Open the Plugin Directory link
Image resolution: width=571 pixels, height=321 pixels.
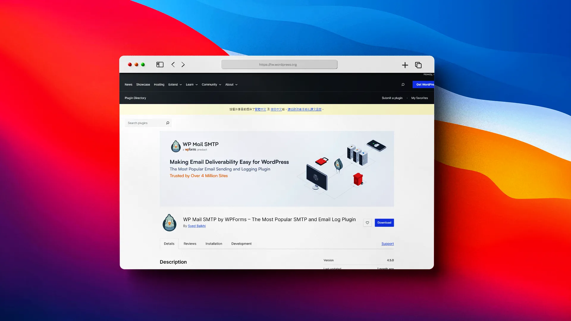coord(135,98)
